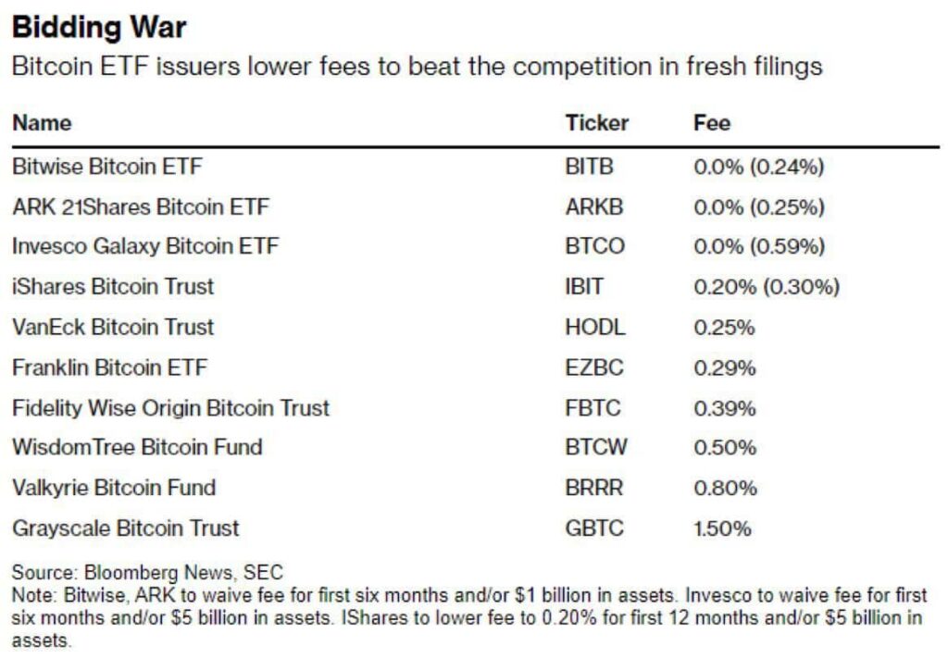Select WisdomTree Bitcoin Fund name
Image resolution: width=948 pixels, height=659 pixels.
[x=137, y=448]
